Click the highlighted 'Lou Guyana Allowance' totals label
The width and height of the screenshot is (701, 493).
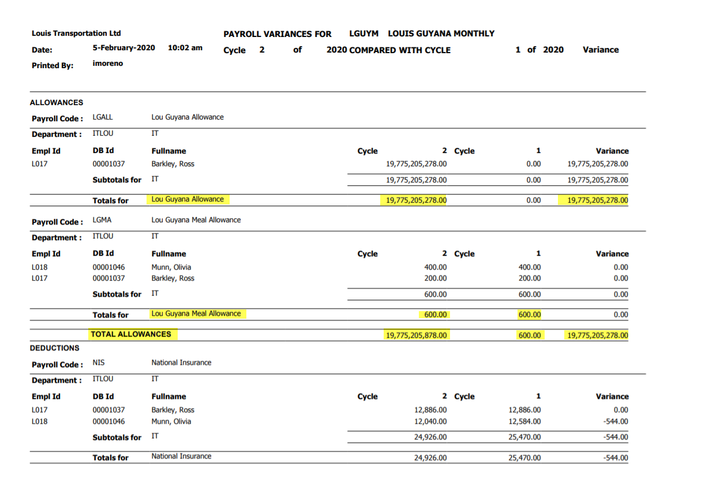188,199
